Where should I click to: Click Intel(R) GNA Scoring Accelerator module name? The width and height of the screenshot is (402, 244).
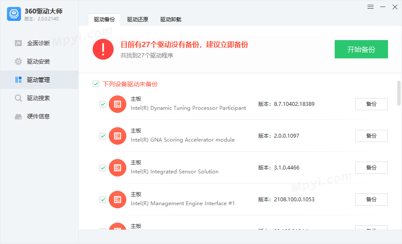point(183,140)
